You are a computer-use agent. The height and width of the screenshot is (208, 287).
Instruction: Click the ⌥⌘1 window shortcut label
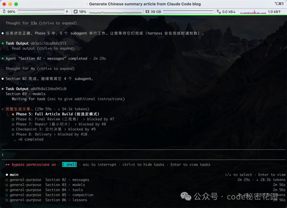pos(279,4)
